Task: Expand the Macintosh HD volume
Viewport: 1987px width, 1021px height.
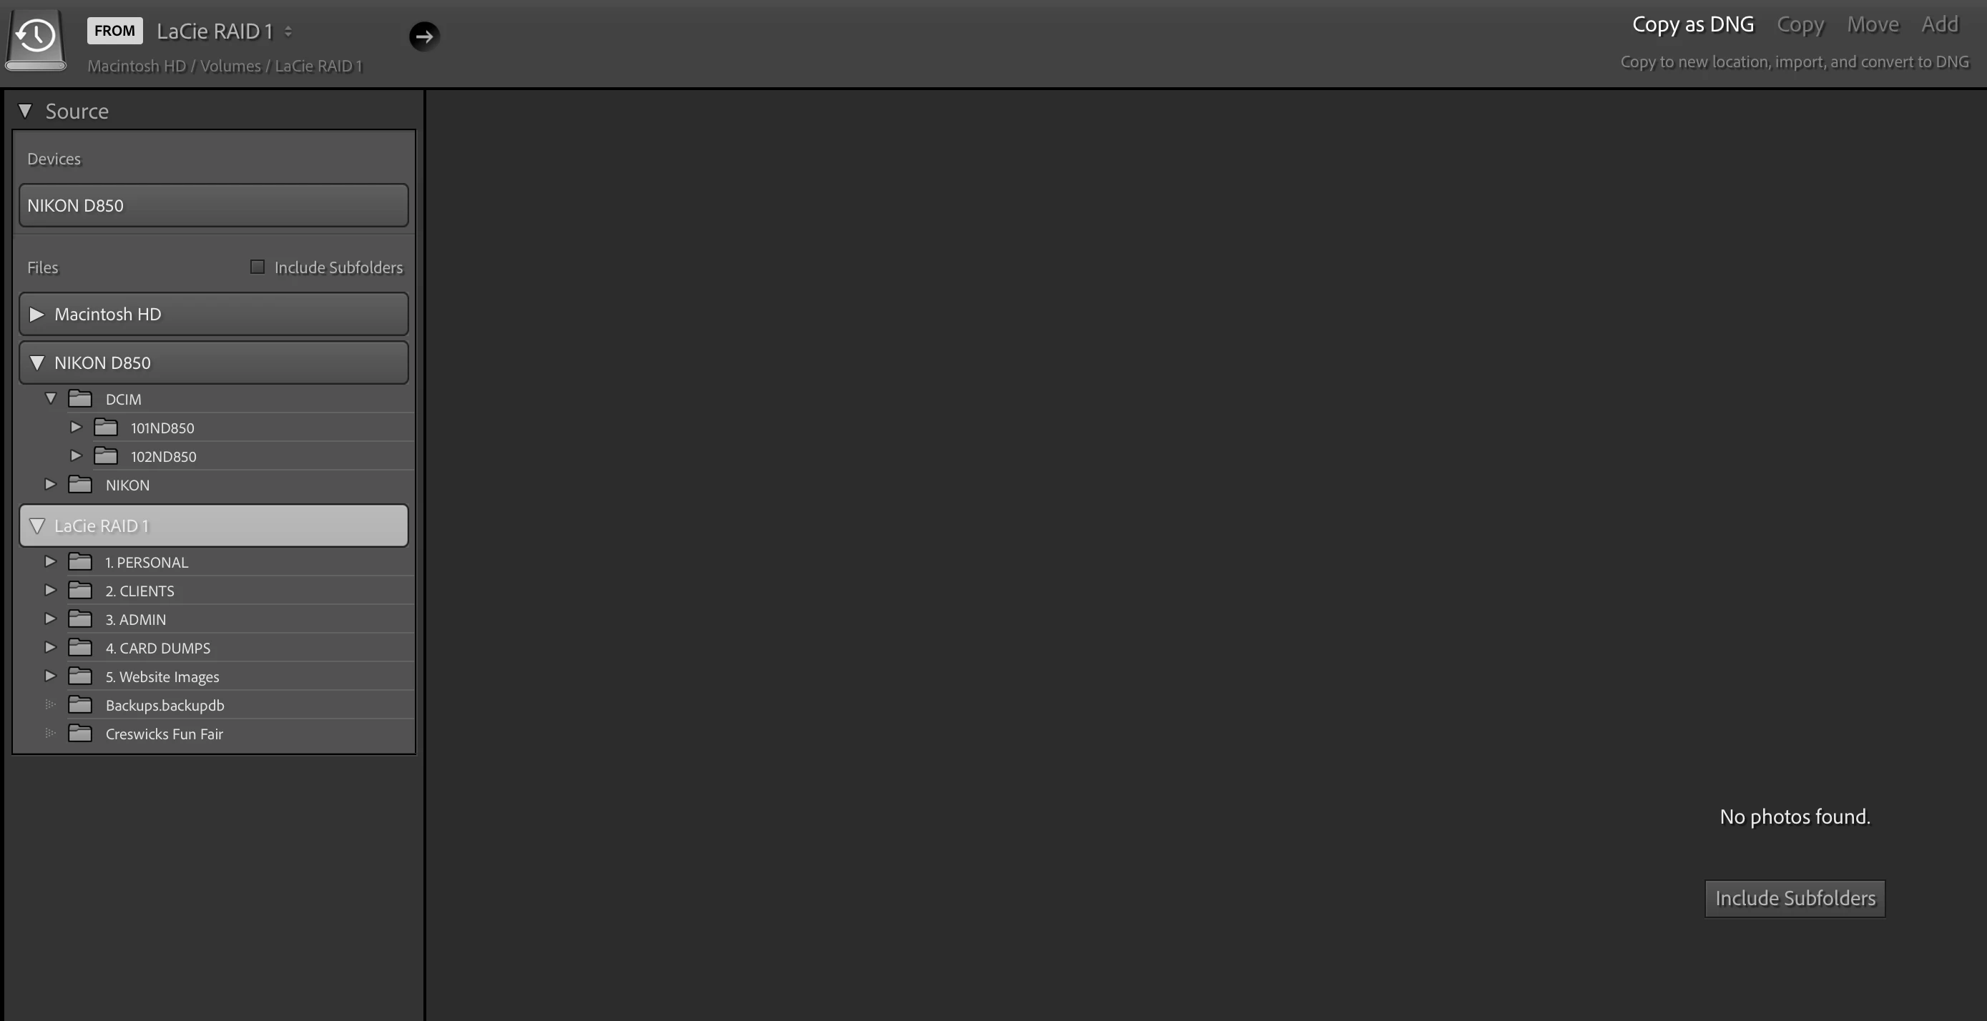Action: 36,314
